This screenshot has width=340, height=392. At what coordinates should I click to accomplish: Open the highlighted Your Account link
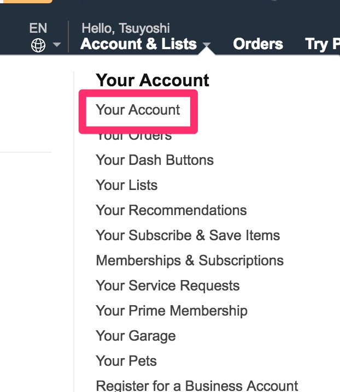pos(138,110)
